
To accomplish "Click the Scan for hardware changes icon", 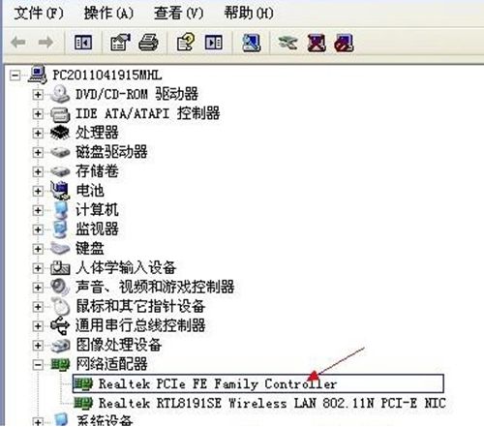I will [x=252, y=43].
